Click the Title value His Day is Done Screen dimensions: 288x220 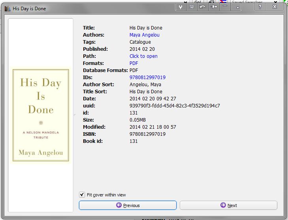pos(146,28)
